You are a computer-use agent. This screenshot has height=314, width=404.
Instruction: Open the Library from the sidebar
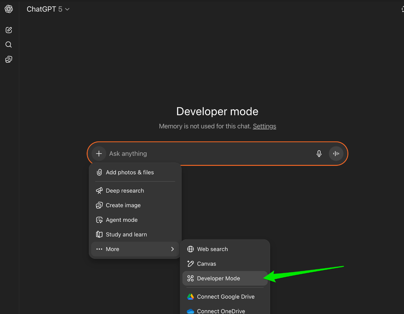coord(9,59)
